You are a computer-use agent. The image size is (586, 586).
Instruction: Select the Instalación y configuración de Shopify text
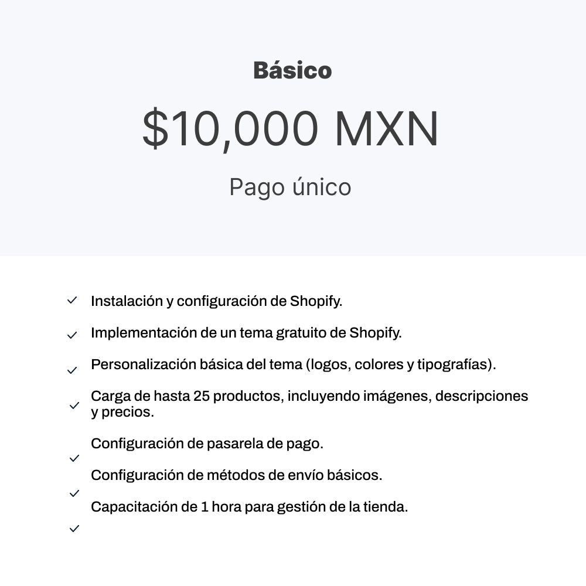216,301
